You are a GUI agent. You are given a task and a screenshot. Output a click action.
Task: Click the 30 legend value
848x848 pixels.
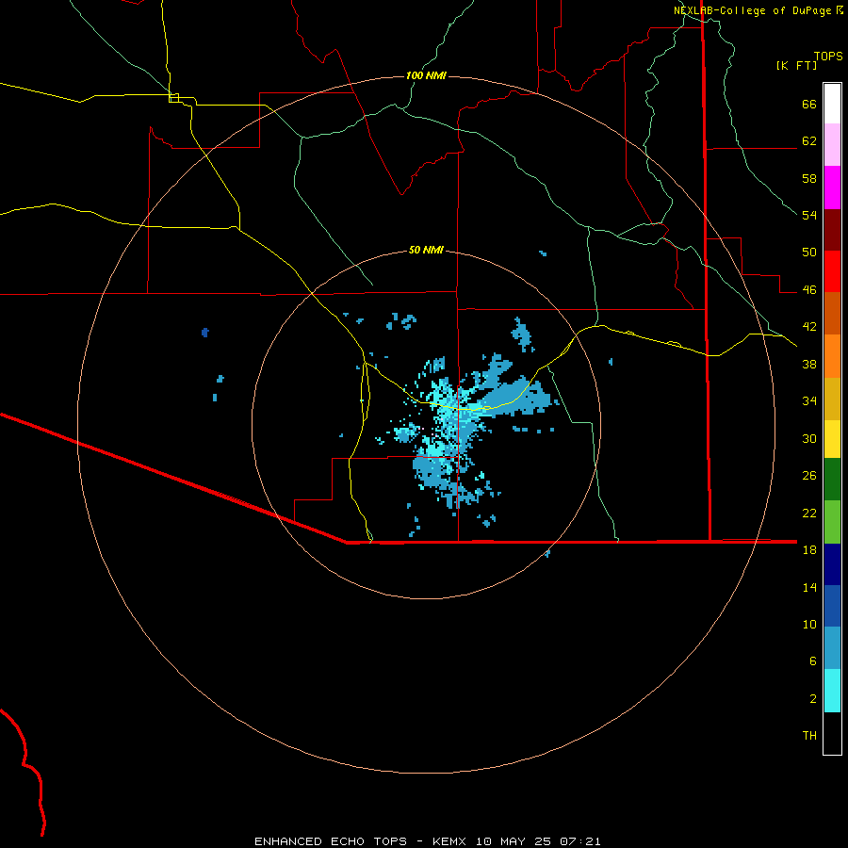[x=809, y=438]
